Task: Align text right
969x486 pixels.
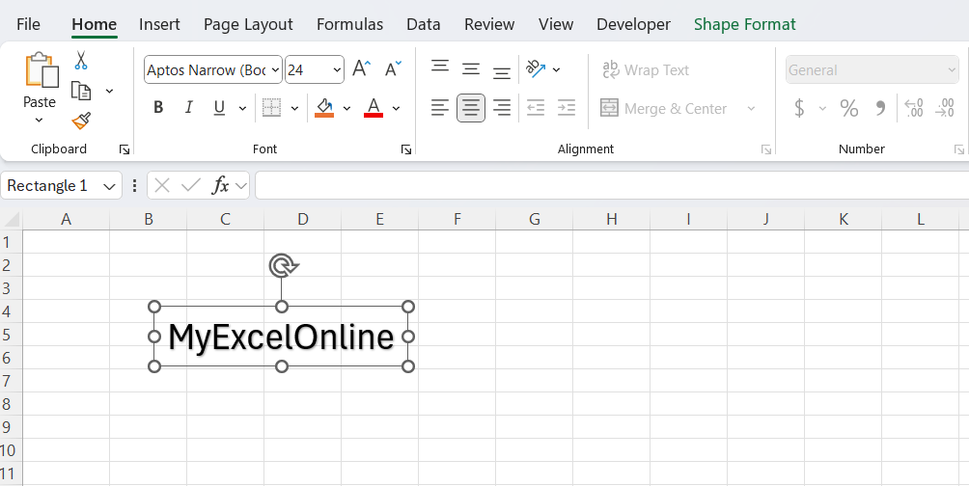Action: pyautogui.click(x=502, y=108)
